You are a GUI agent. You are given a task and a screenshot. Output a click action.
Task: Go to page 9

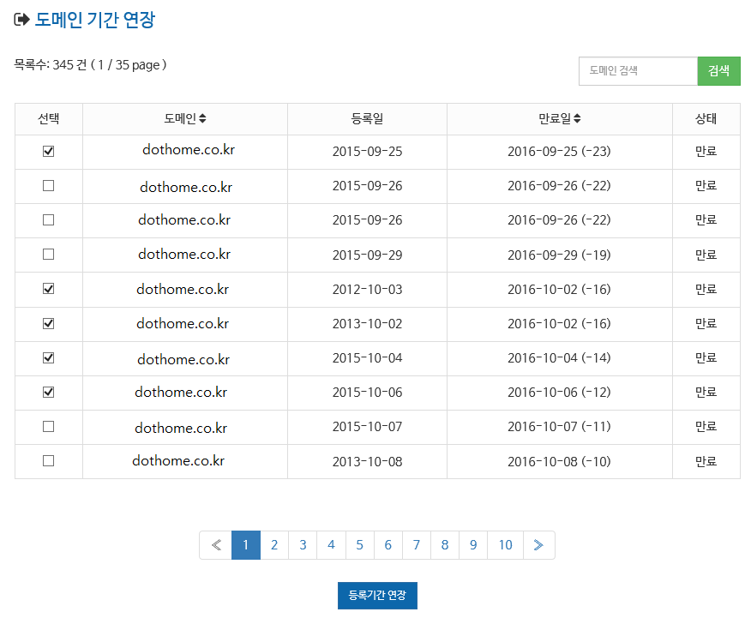pyautogui.click(x=473, y=545)
